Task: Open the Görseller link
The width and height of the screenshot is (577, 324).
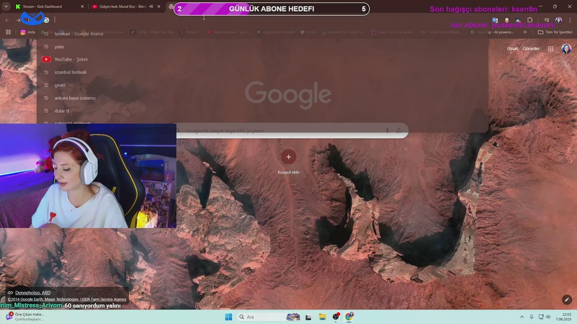Action: tap(531, 49)
